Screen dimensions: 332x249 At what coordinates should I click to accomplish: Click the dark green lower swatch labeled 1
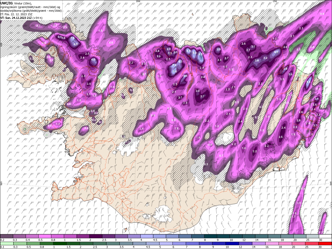tap(60, 244)
